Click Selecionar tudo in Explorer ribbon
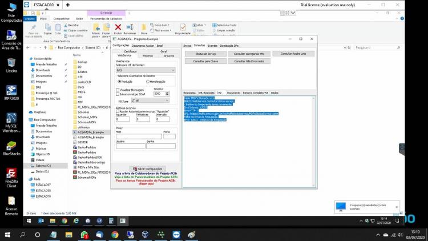The image size is (428, 241). (x=224, y=25)
